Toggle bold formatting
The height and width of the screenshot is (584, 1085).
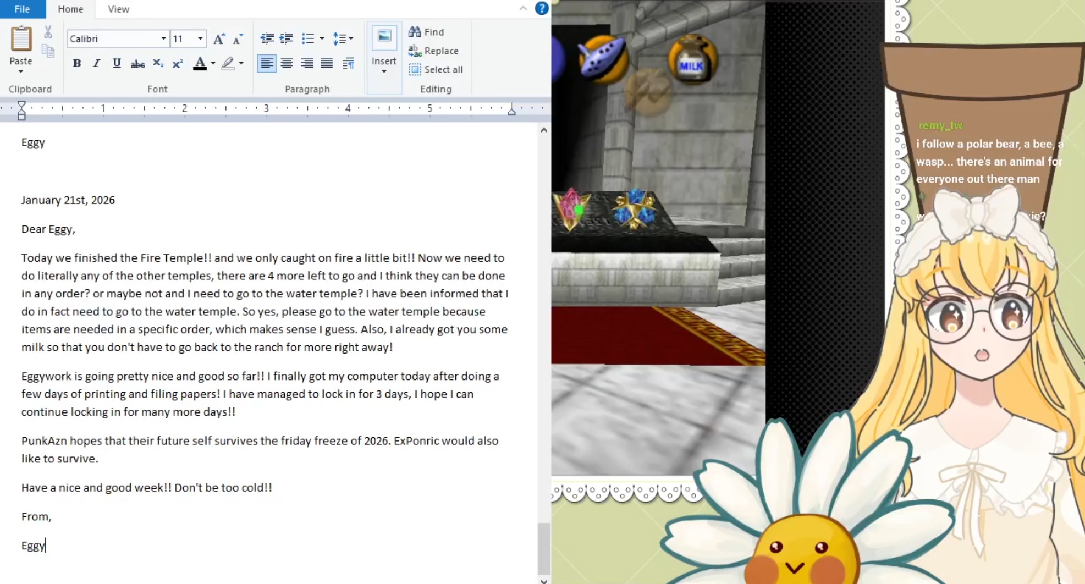[x=77, y=63]
